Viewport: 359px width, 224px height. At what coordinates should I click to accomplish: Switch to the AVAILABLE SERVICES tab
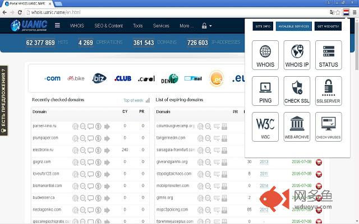tap(294, 26)
